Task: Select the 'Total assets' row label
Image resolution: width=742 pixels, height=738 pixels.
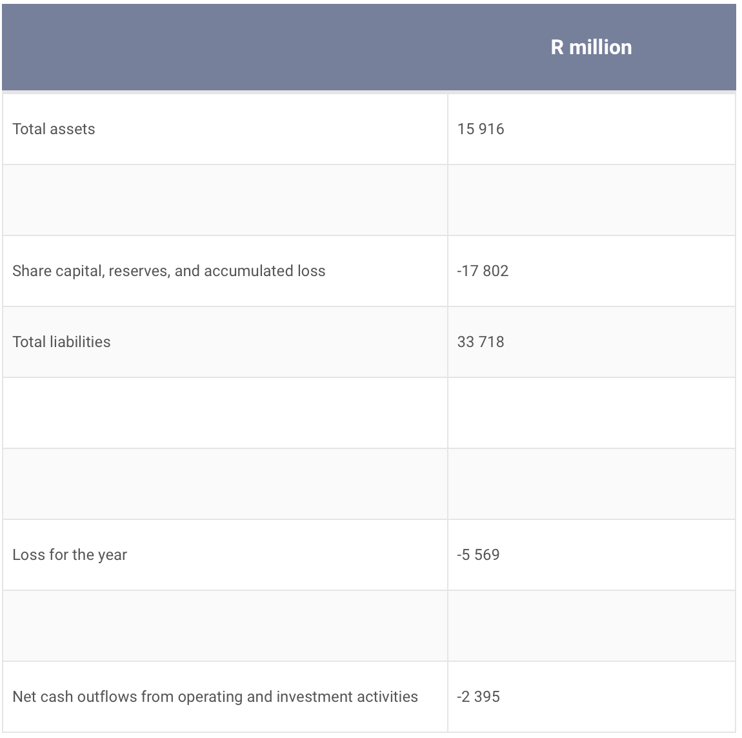Action: [x=54, y=129]
